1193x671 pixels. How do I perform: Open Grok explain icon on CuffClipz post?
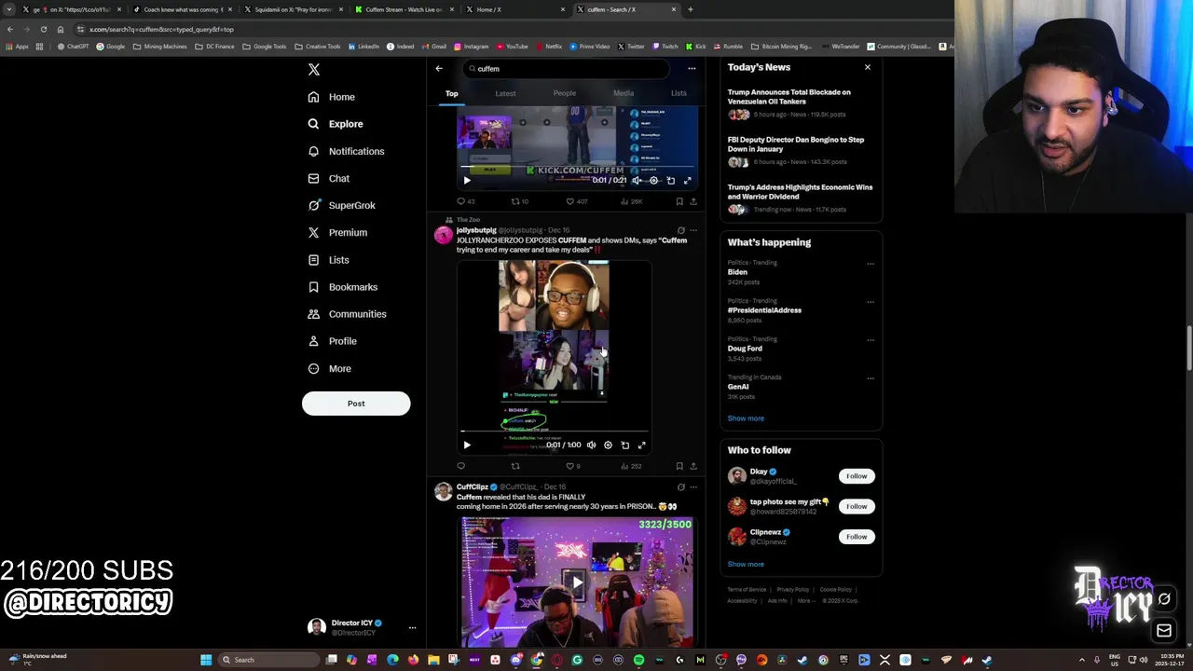(680, 487)
